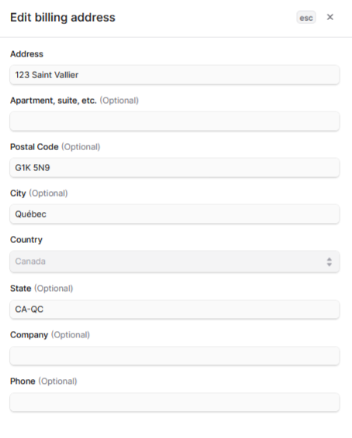352x438 pixels.
Task: Edit the State field CA-QC
Action: [174, 310]
